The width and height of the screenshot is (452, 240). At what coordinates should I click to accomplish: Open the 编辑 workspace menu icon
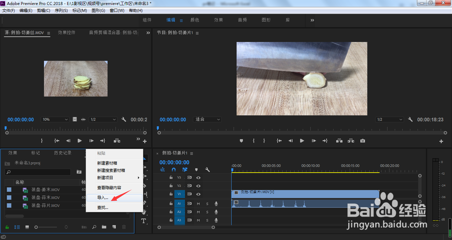pyautogui.click(x=181, y=20)
